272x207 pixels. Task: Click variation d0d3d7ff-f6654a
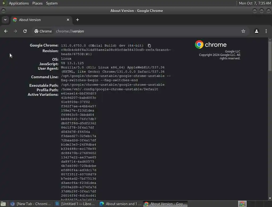75,132
